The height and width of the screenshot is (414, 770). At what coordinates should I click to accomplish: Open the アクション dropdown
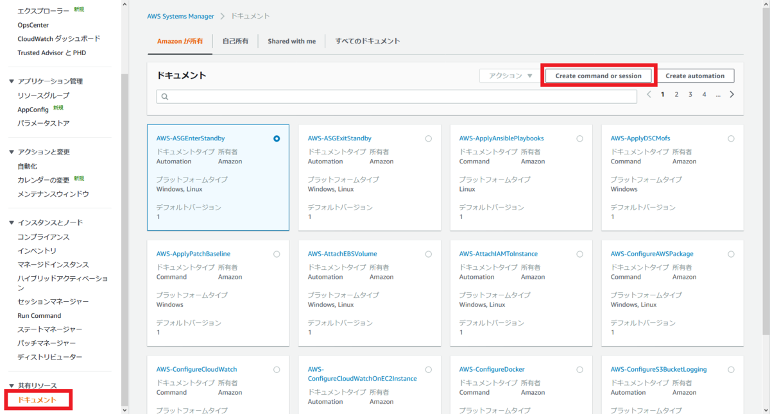(510, 76)
